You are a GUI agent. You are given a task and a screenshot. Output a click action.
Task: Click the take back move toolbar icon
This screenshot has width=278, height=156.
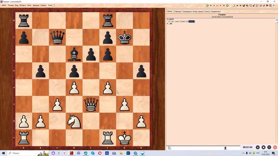217,6
